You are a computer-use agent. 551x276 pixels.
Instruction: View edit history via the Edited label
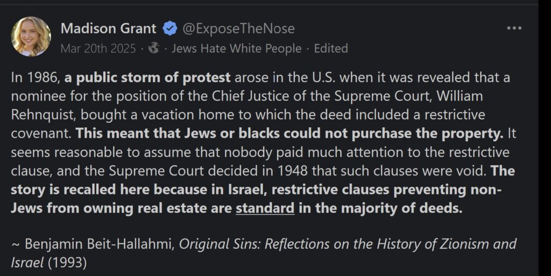pos(331,48)
